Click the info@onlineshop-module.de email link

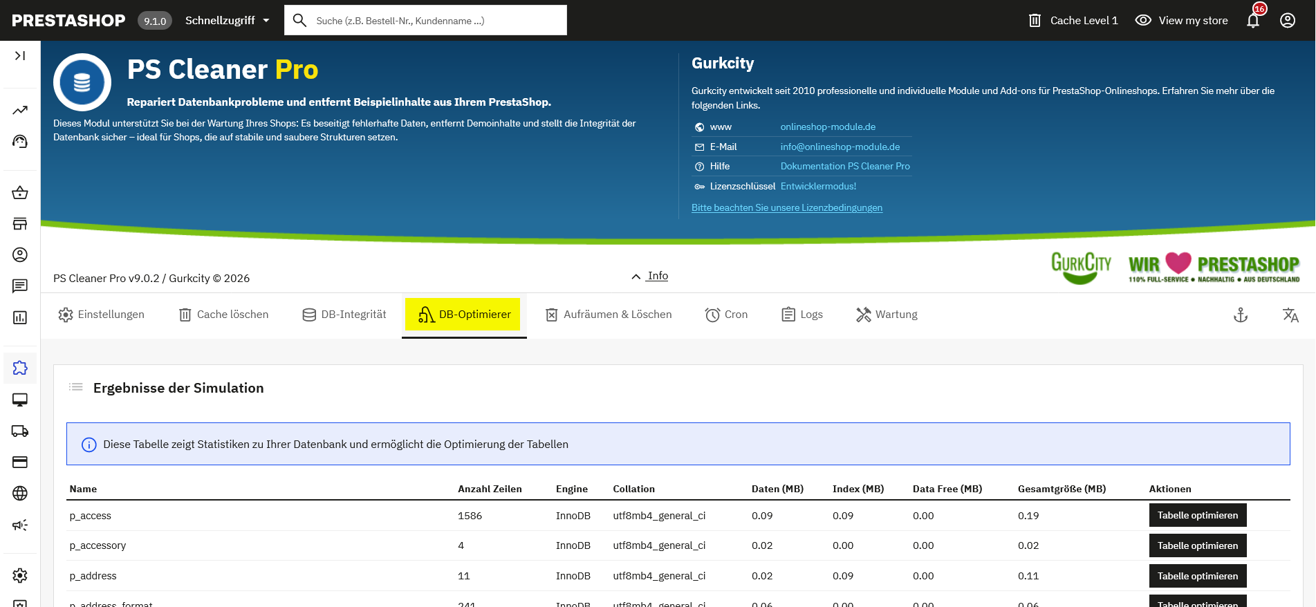840,147
